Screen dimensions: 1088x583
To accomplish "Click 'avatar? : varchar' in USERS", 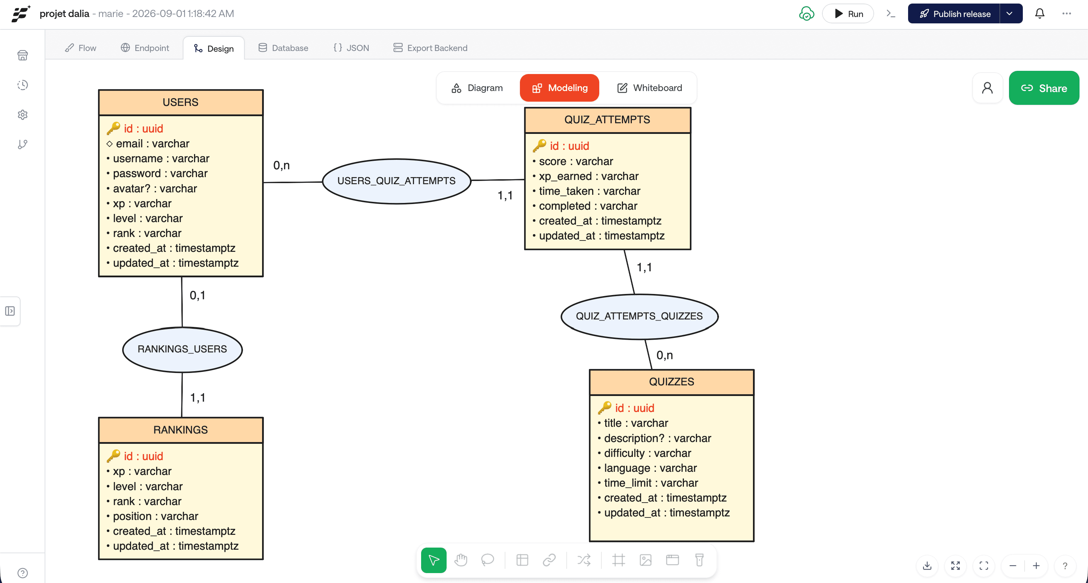I will tap(154, 188).
